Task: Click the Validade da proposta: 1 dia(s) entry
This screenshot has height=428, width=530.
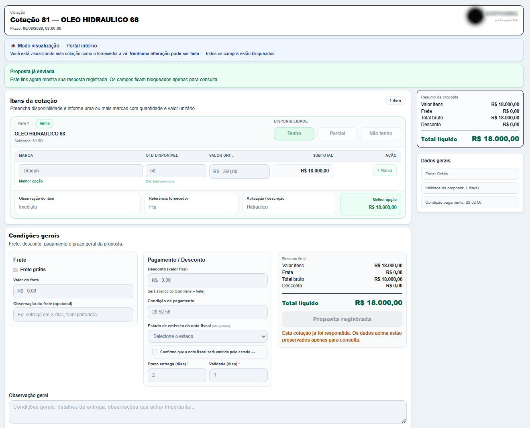Action: click(x=470, y=188)
